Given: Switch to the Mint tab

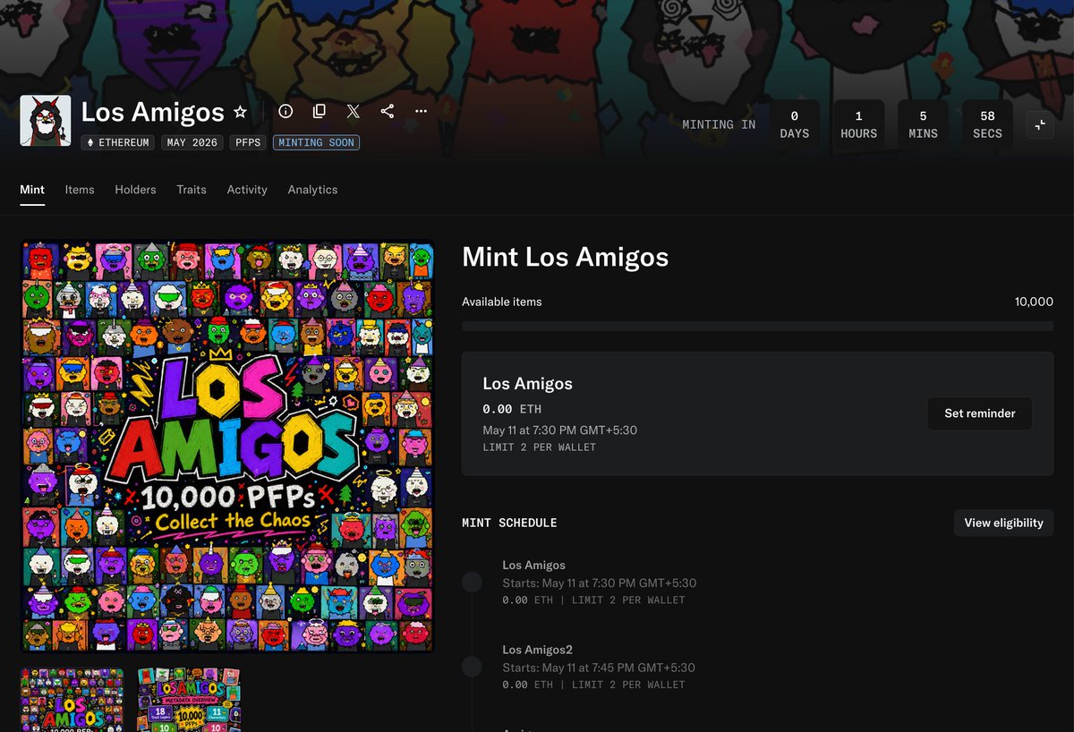Looking at the screenshot, I should click(x=32, y=190).
